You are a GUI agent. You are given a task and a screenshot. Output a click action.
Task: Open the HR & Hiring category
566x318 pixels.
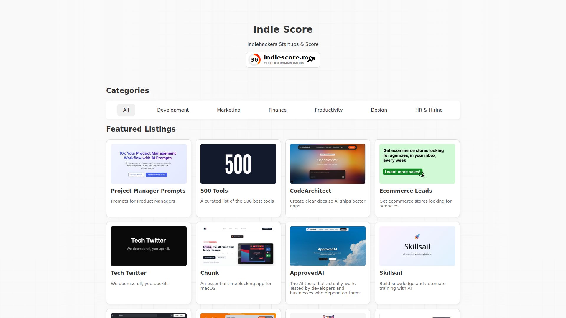pyautogui.click(x=429, y=110)
